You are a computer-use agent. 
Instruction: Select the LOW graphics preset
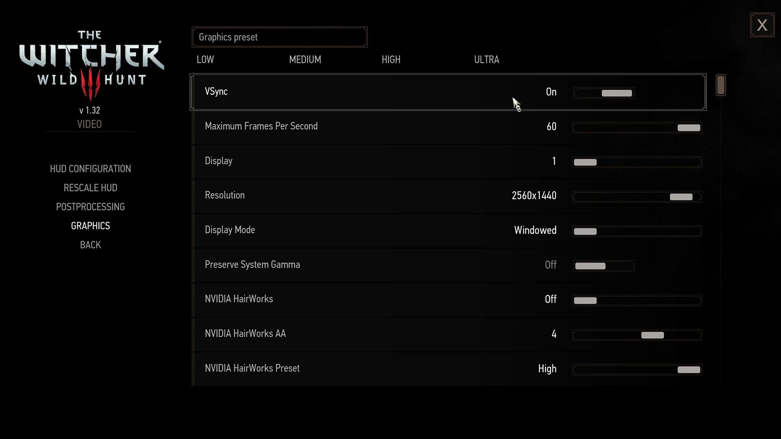(x=205, y=60)
